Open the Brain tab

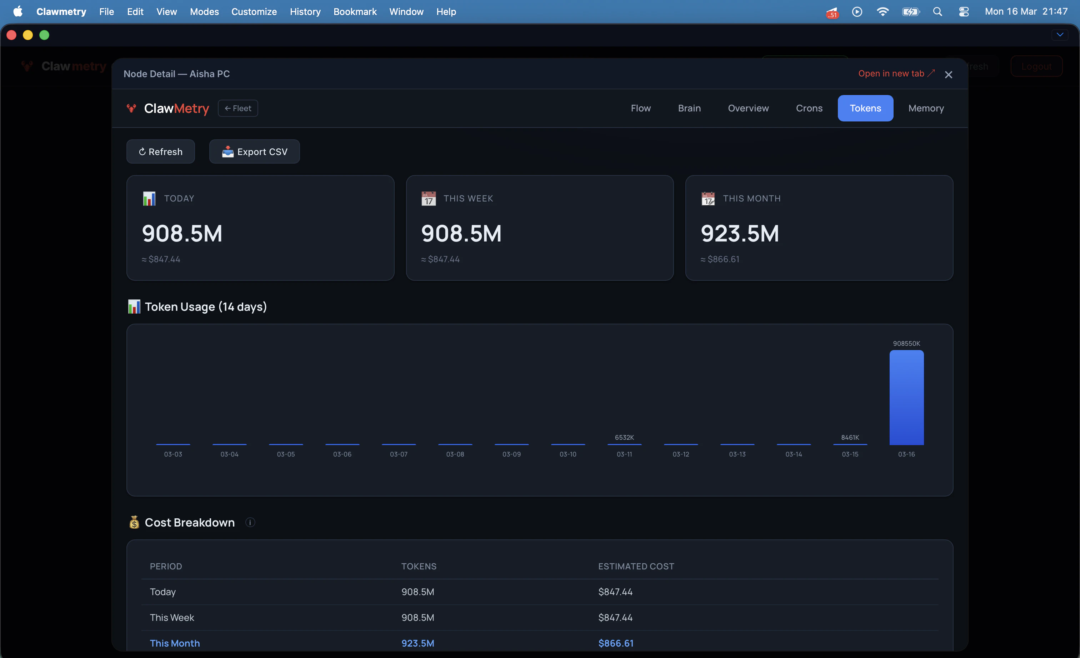click(x=689, y=108)
